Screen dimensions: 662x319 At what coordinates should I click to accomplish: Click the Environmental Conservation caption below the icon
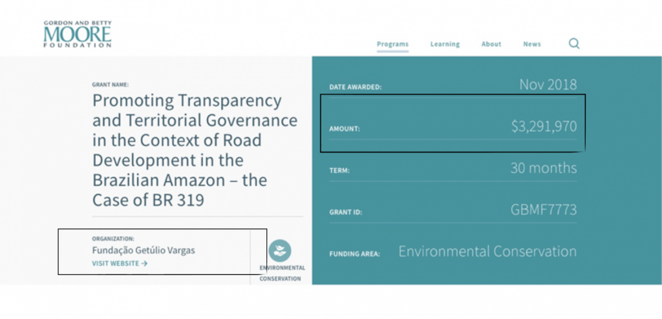[x=282, y=273]
